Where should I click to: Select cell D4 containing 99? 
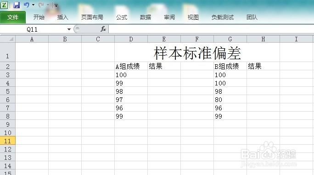coord(131,83)
